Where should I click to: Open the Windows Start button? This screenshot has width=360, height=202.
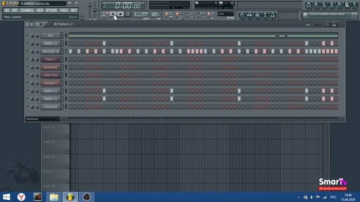click(x=6, y=197)
